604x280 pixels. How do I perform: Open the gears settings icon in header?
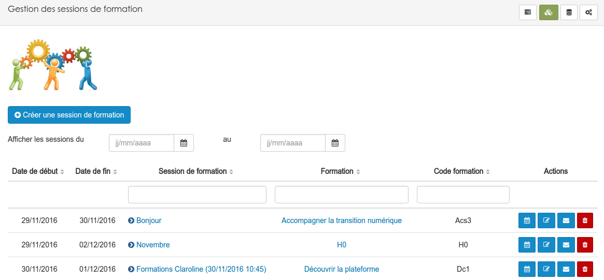click(588, 12)
